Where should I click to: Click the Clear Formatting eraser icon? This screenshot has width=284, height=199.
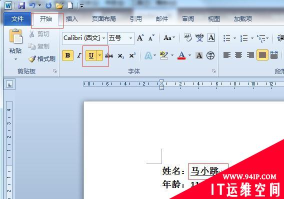pyautogui.click(x=188, y=37)
